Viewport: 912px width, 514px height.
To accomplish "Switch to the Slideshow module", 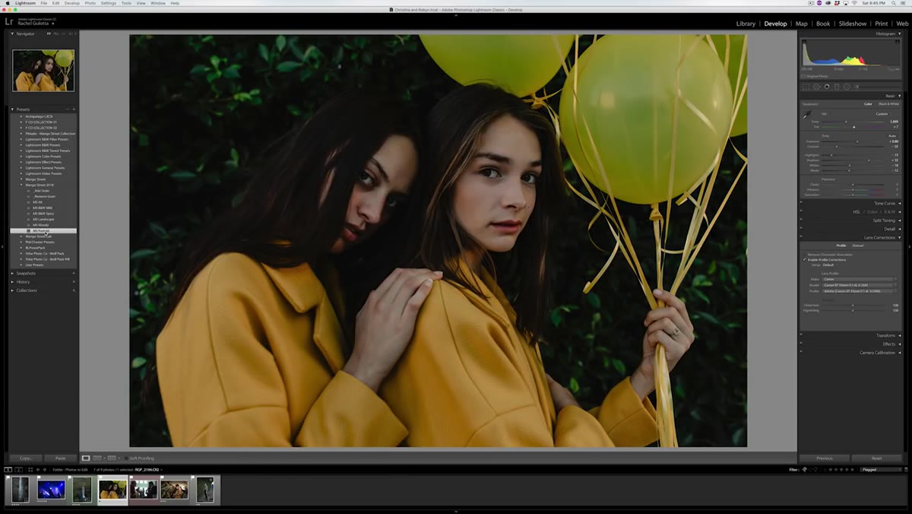I will point(853,24).
